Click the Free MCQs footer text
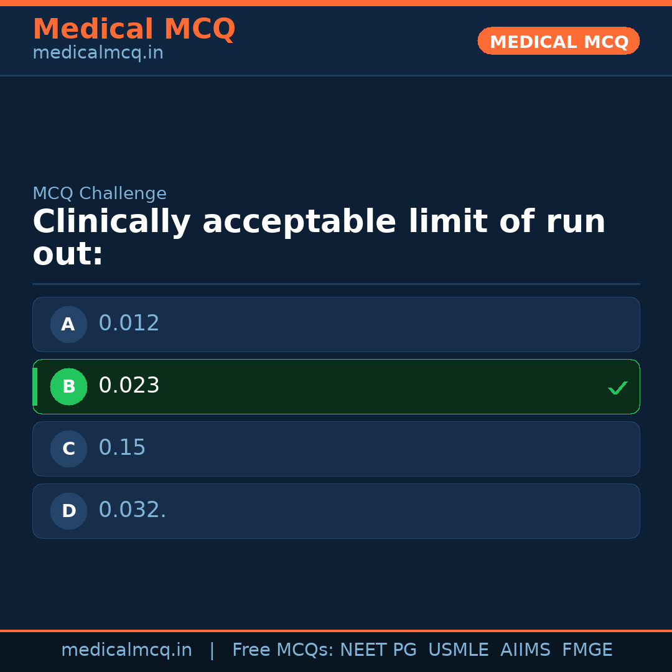The width and height of the screenshot is (672, 672). 283,650
